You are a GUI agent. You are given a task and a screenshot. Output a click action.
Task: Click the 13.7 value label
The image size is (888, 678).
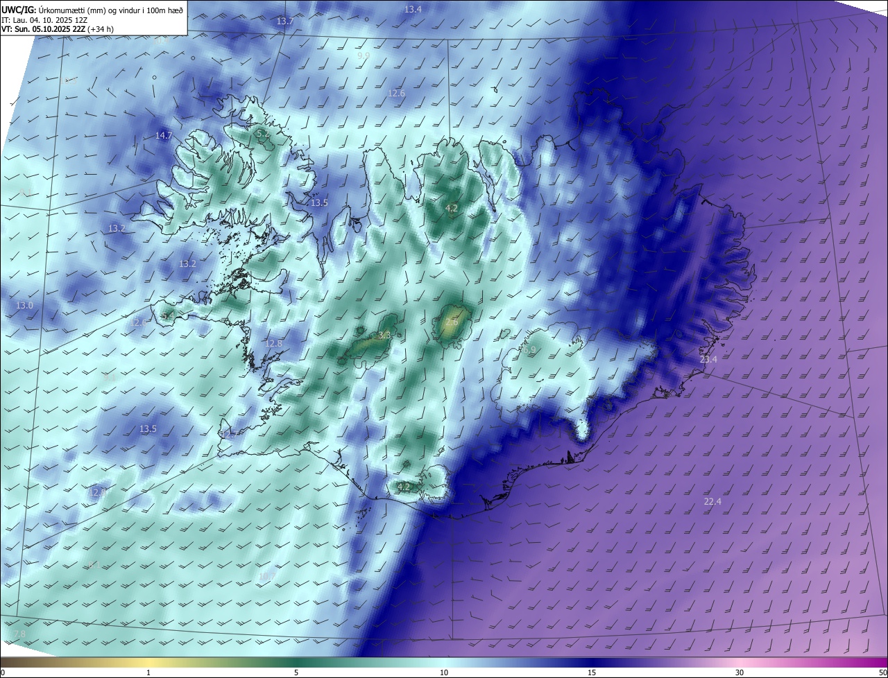click(285, 21)
